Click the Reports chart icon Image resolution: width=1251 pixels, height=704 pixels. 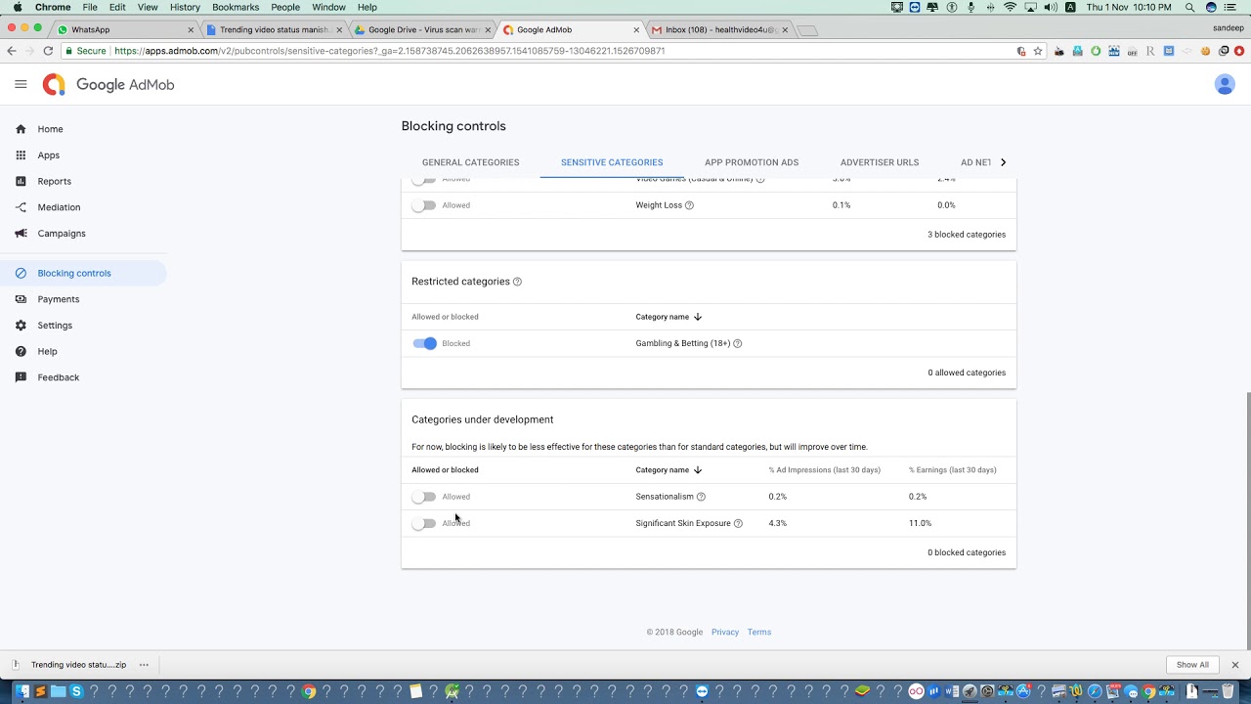click(x=21, y=181)
